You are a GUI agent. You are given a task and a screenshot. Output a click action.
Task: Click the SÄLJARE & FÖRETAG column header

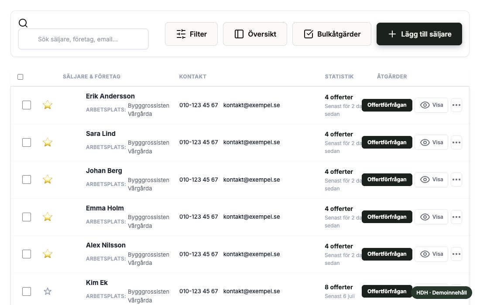point(92,76)
